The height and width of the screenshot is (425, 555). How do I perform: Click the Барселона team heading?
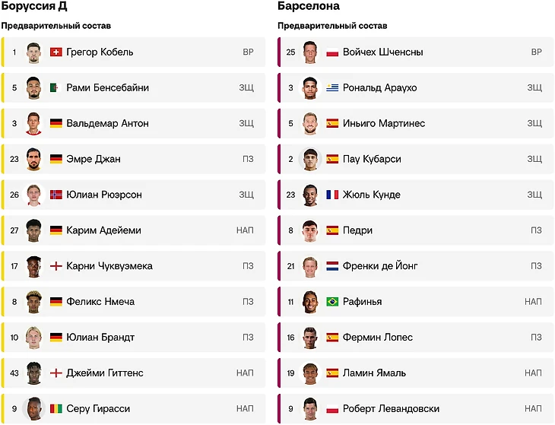coord(309,7)
